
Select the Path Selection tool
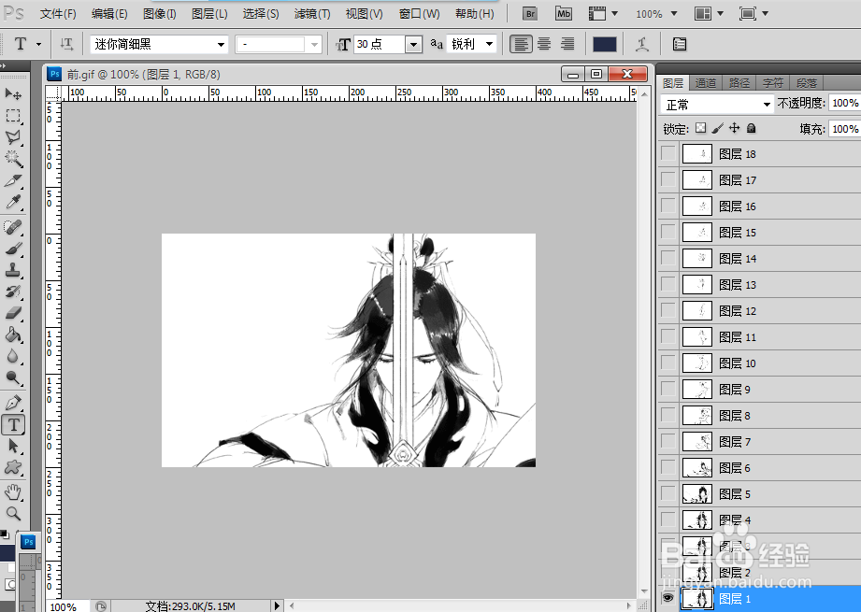[x=13, y=446]
